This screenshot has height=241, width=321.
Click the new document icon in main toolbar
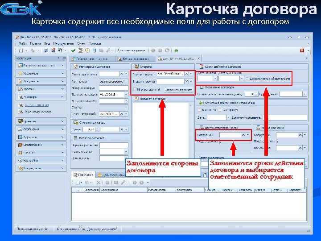pyautogui.click(x=21, y=50)
